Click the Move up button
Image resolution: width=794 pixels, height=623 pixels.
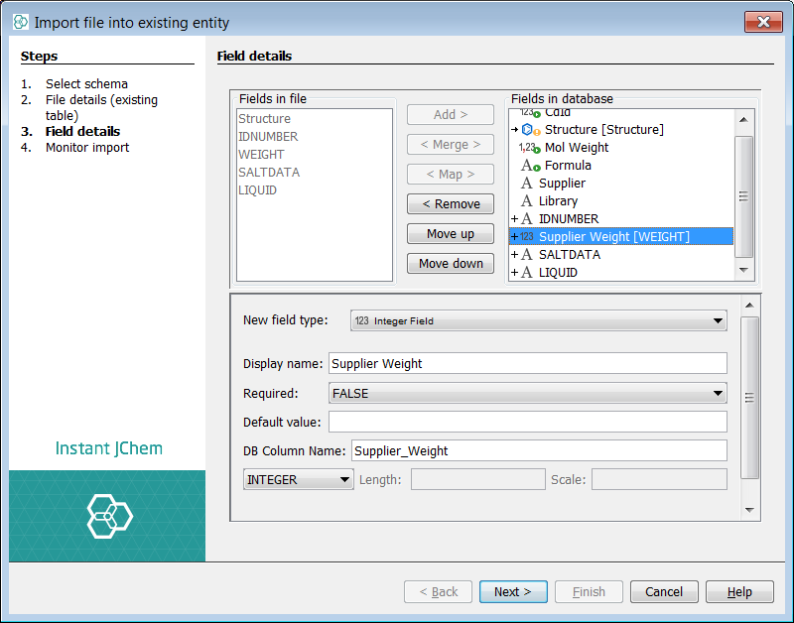pyautogui.click(x=450, y=234)
